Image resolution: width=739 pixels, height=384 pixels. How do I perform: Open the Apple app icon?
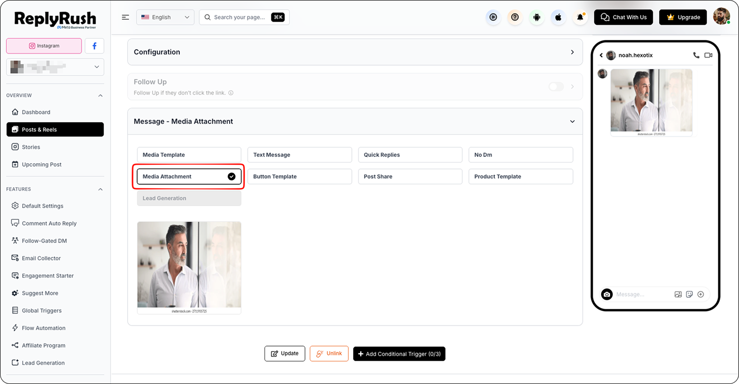(558, 17)
